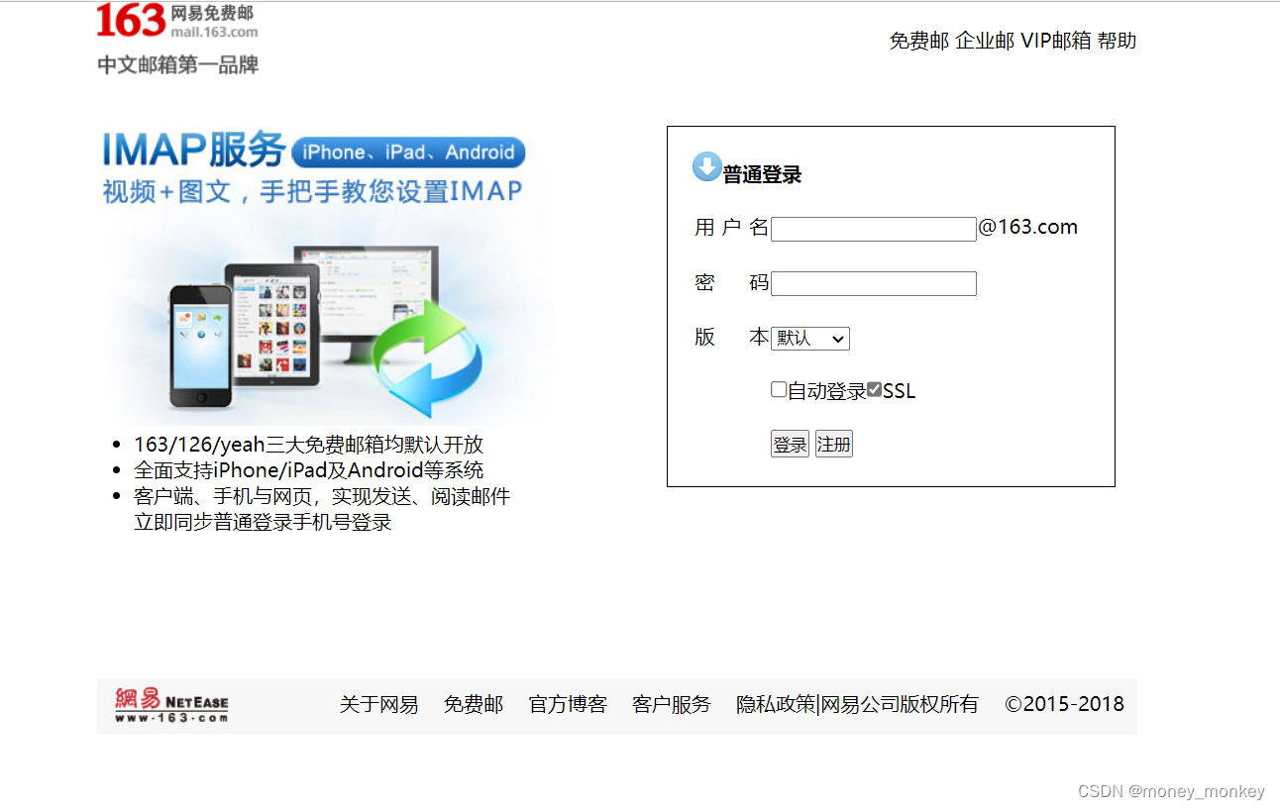1280x810 pixels.
Task: Click the blue arrow icon beside 普通登录
Action: pos(705,166)
